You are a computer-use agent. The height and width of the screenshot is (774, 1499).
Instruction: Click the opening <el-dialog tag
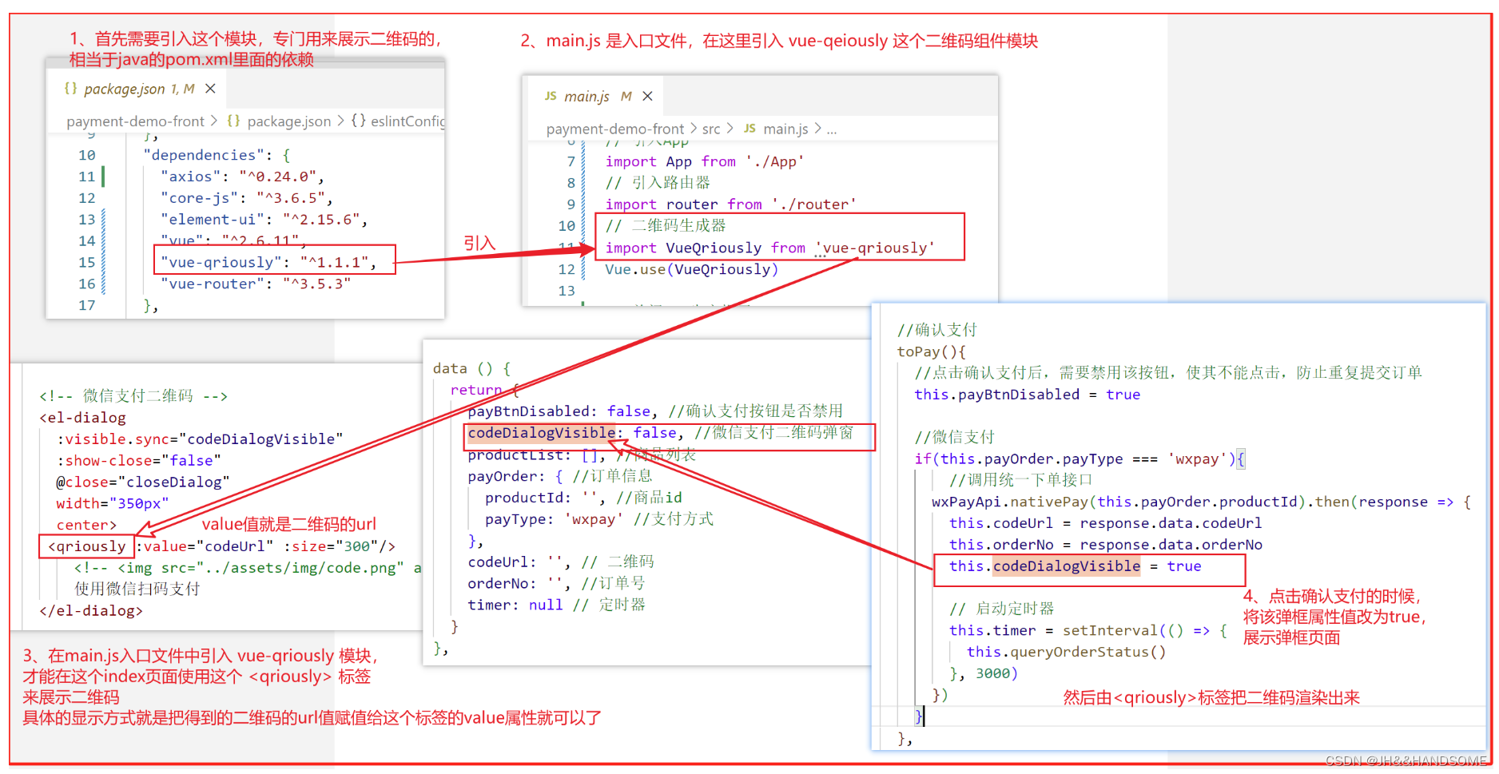(83, 418)
